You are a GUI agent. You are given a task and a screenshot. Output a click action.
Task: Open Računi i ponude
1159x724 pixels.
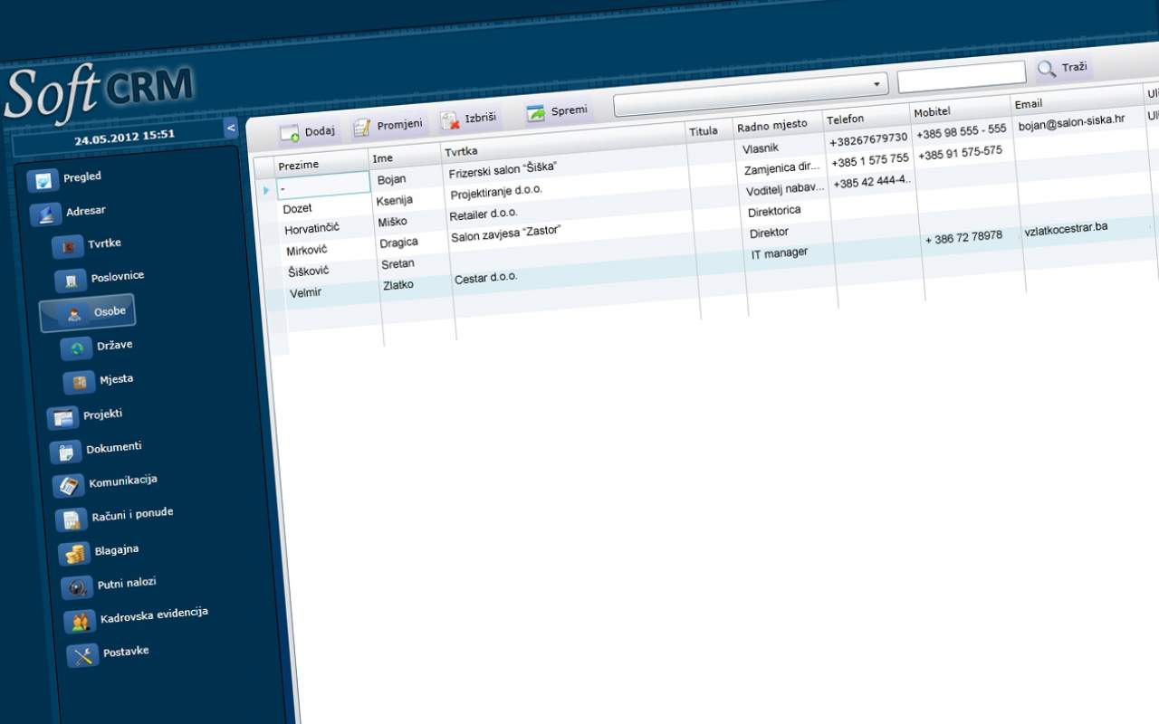132,515
